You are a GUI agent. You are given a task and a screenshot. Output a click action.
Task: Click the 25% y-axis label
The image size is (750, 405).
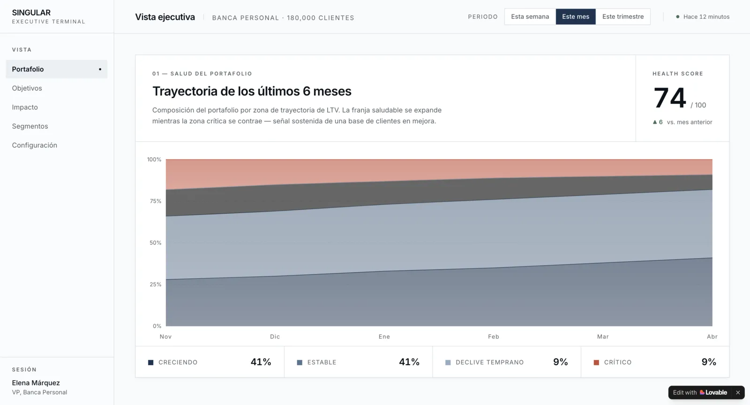(156, 284)
